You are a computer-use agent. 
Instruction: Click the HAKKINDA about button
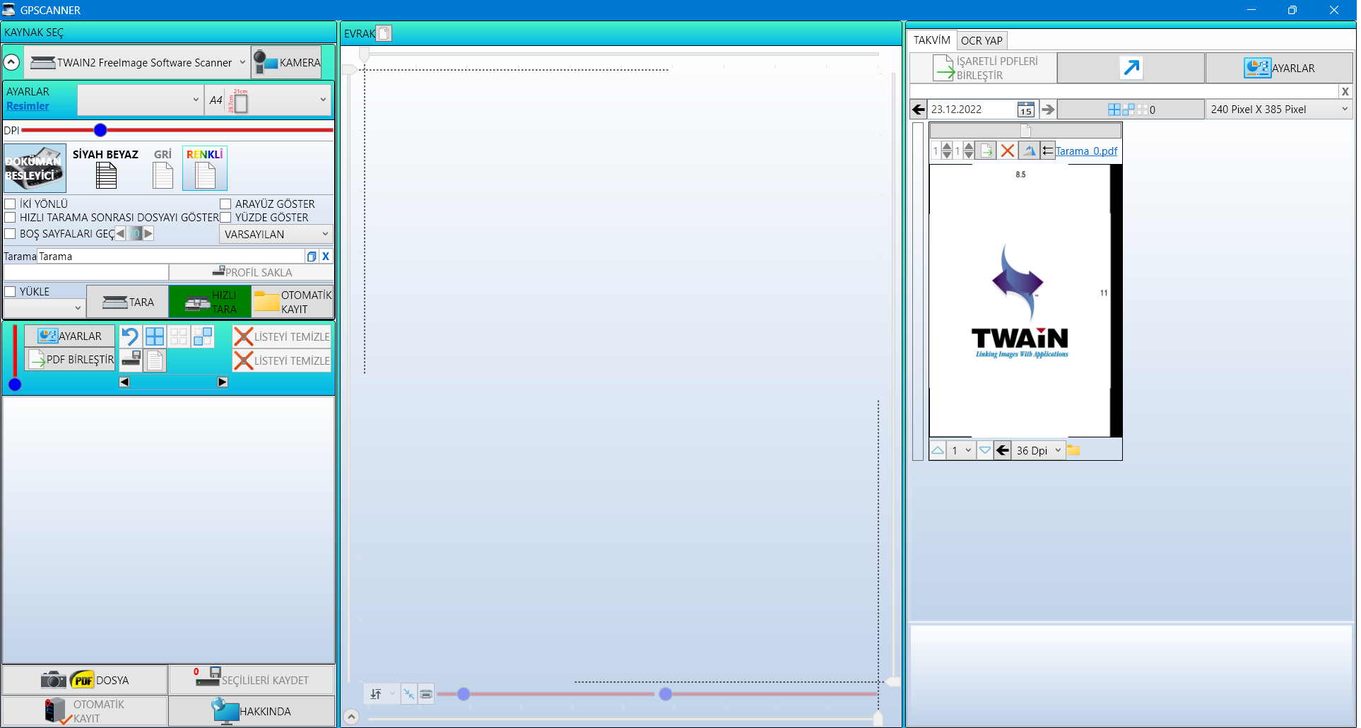tap(252, 711)
